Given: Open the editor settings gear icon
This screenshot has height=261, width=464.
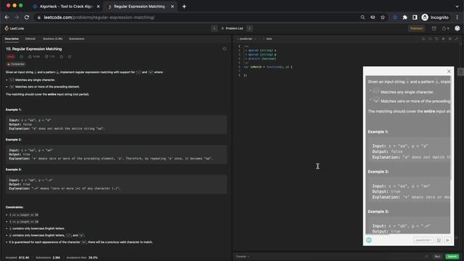Looking at the screenshot, I should click(449, 38).
